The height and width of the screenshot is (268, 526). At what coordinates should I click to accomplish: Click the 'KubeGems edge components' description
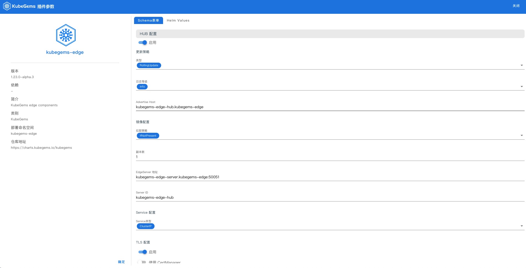pyautogui.click(x=34, y=105)
